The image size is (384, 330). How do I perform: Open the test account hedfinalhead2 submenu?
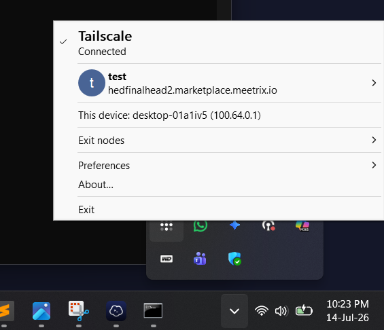218,83
